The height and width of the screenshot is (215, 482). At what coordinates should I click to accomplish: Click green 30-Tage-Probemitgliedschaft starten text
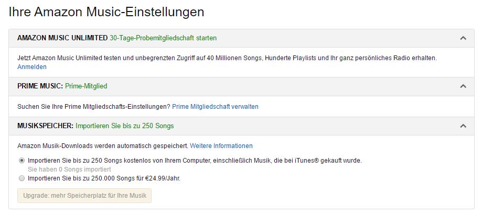pos(163,38)
